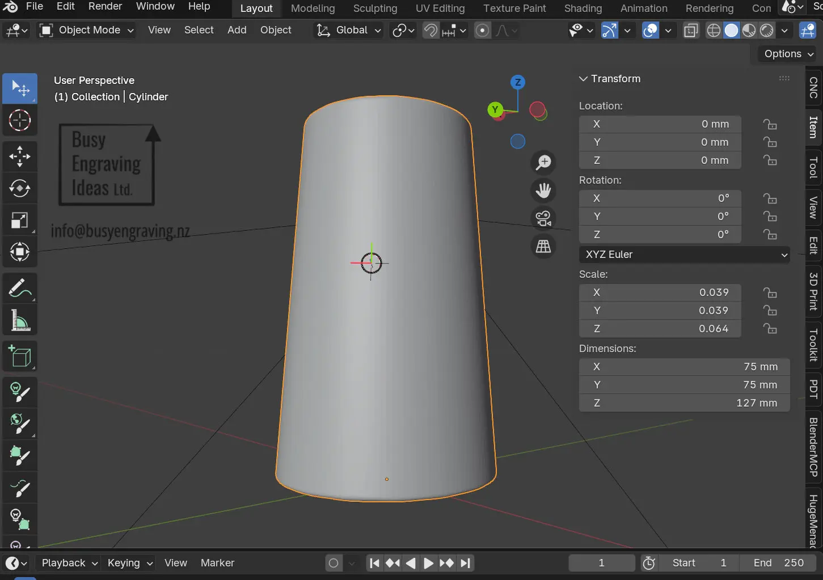Toggle camera view in the viewport
This screenshot has height=580, width=823.
point(543,218)
